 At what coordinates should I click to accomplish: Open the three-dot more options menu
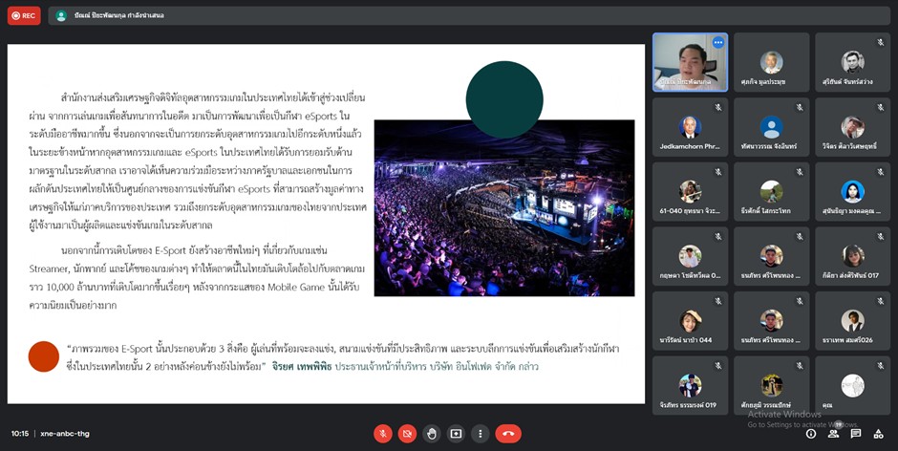pos(481,433)
